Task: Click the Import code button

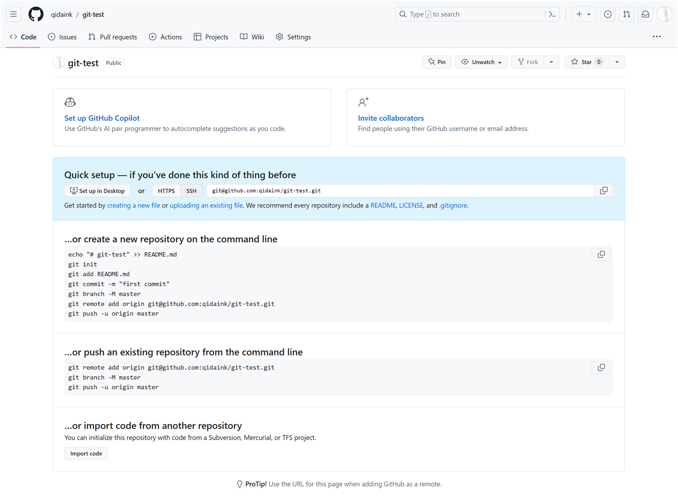Action: coord(86,454)
